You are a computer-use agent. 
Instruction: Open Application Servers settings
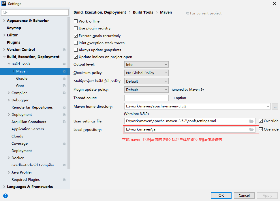tap(28, 129)
